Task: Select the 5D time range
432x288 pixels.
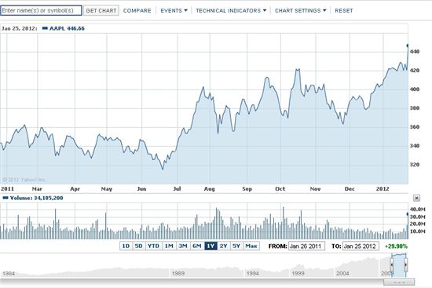Action: [x=139, y=246]
